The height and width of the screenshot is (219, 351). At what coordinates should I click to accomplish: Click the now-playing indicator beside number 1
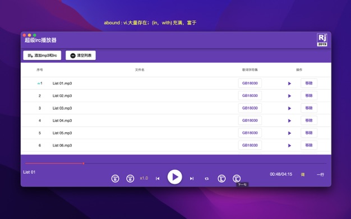pyautogui.click(x=39, y=83)
